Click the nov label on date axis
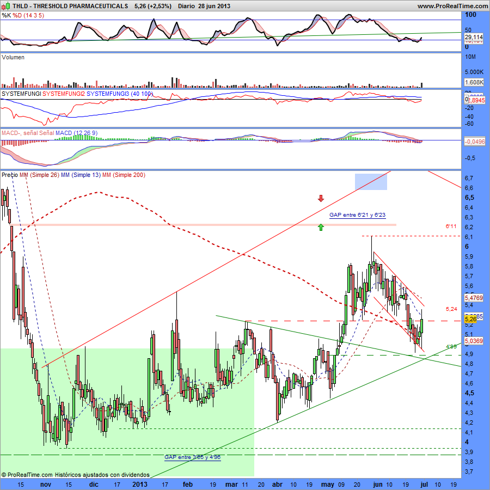The height and width of the screenshot is (490, 490). (x=46, y=485)
